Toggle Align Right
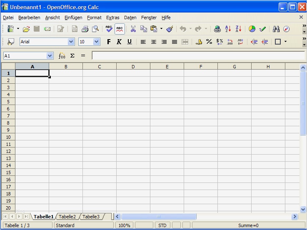The image size is (307, 230). [164, 42]
